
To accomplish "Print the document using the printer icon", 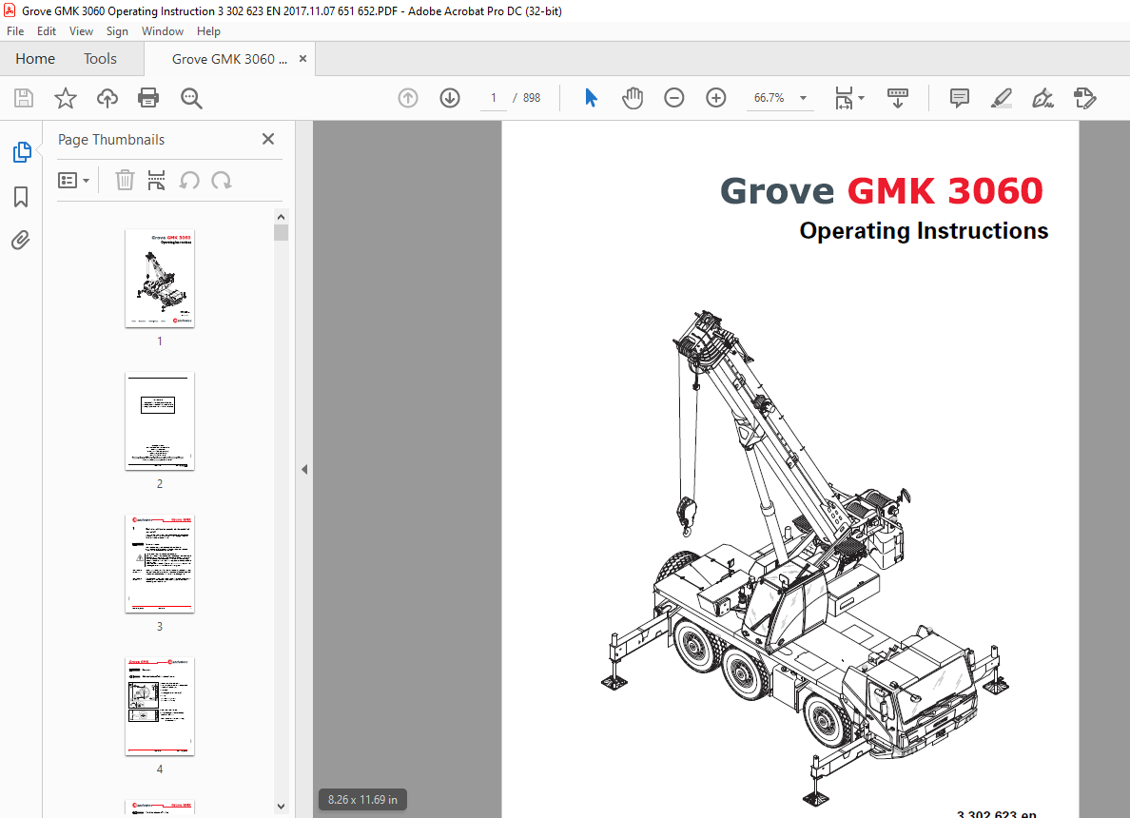I will pos(148,98).
